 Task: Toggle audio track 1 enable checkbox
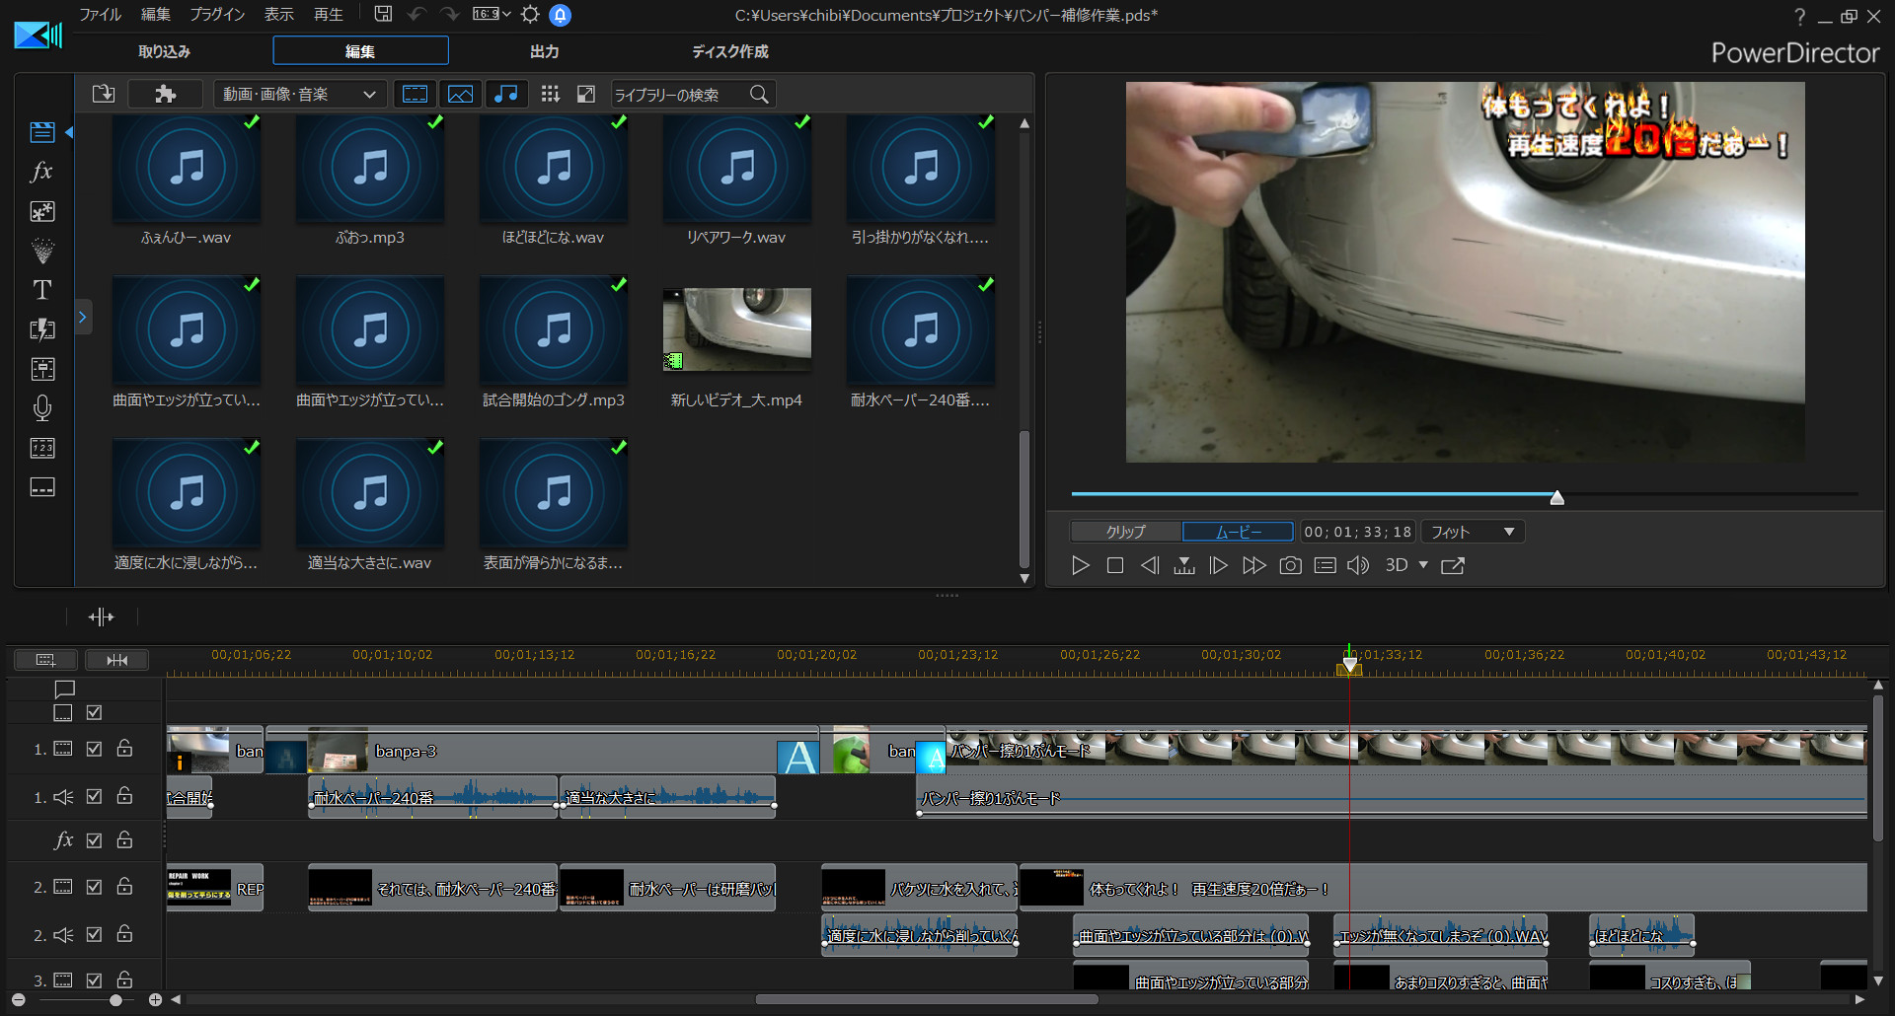click(x=94, y=796)
